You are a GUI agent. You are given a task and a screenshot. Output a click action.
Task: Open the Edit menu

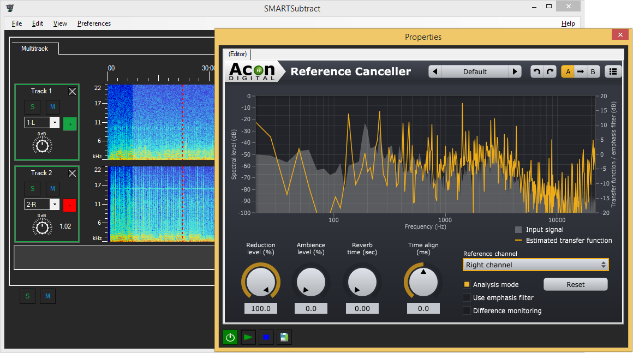[x=38, y=23]
